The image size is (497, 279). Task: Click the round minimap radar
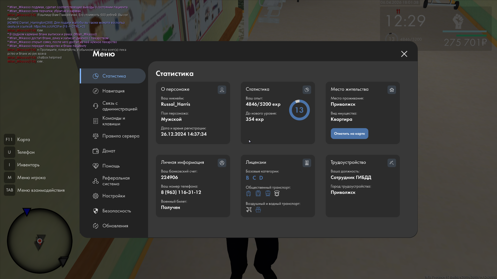coord(40,241)
